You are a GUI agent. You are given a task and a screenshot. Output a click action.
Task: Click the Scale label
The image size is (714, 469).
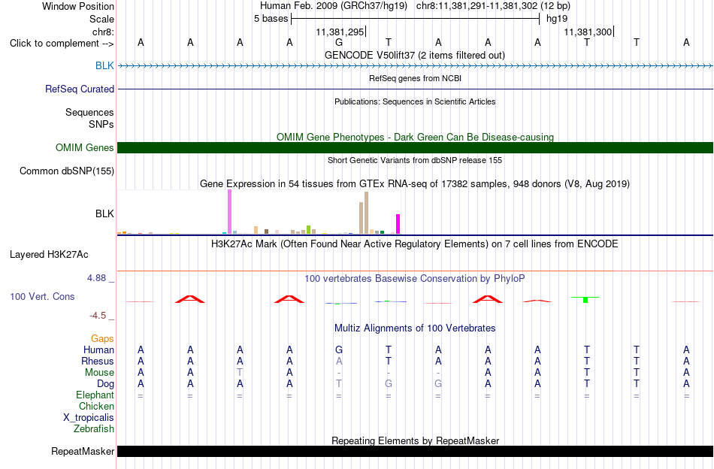pyautogui.click(x=102, y=19)
